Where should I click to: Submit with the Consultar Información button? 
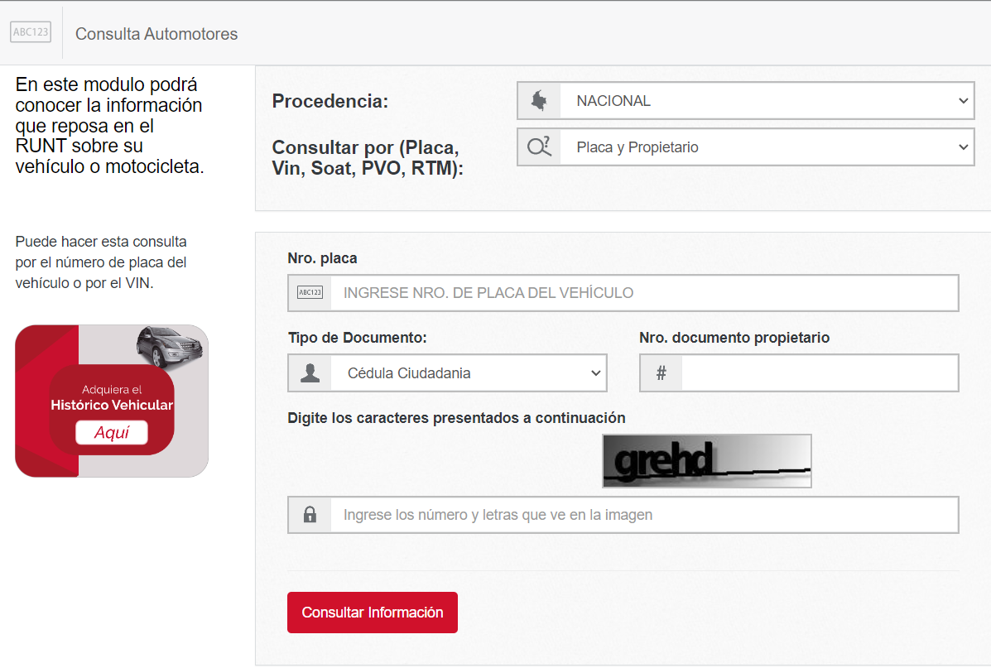click(373, 613)
